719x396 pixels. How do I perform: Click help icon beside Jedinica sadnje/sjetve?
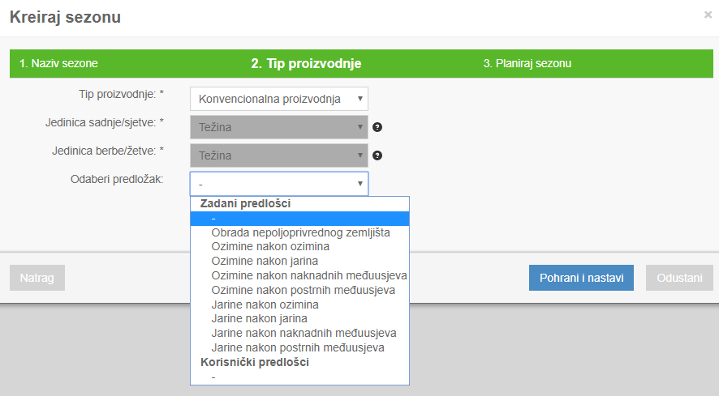377,127
